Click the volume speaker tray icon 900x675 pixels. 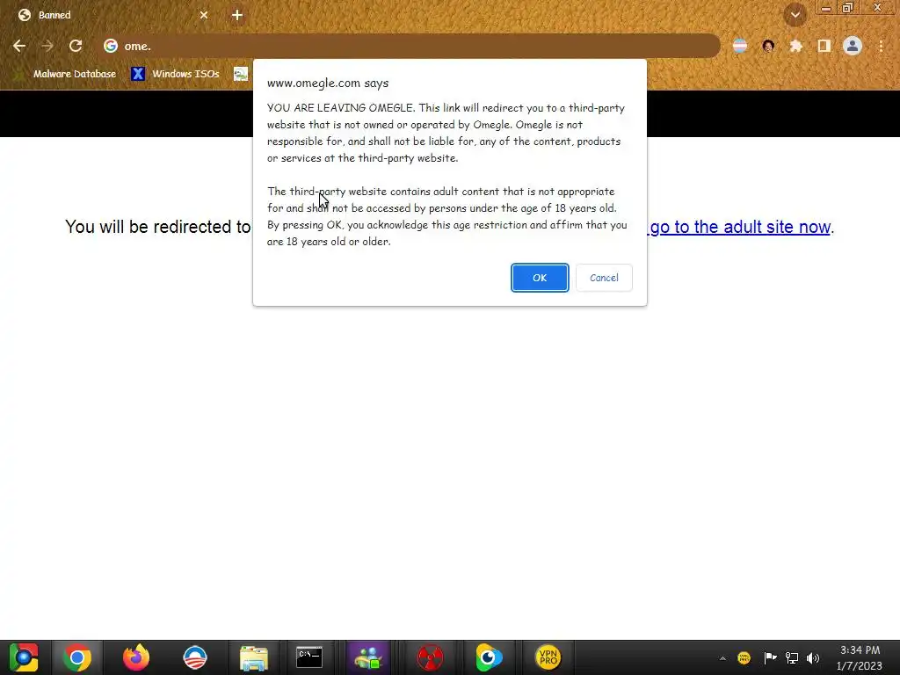point(813,658)
